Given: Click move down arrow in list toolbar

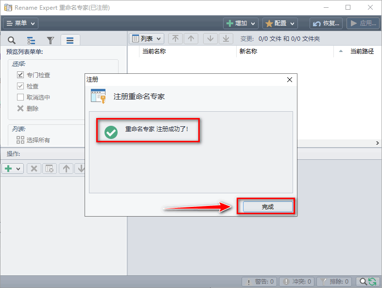Looking at the screenshot, I should [x=210, y=38].
